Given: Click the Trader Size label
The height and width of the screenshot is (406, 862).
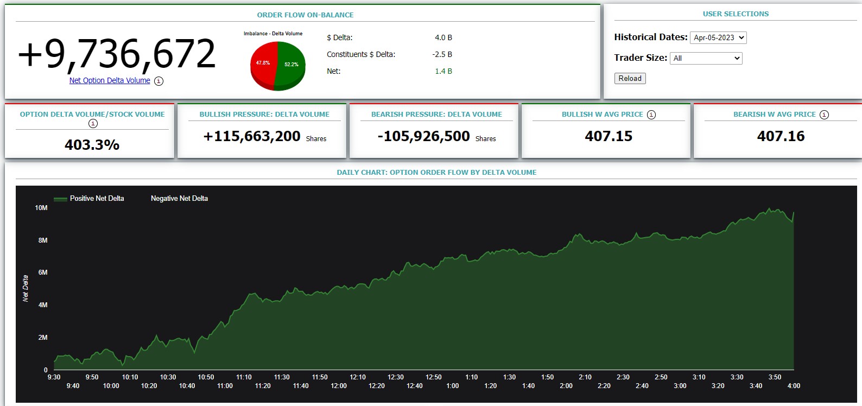Looking at the screenshot, I should [641, 58].
